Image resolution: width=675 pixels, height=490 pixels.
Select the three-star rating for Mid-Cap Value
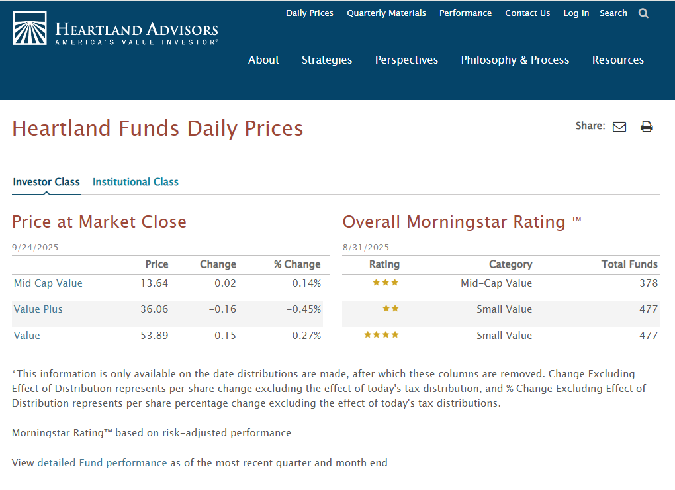coord(386,282)
